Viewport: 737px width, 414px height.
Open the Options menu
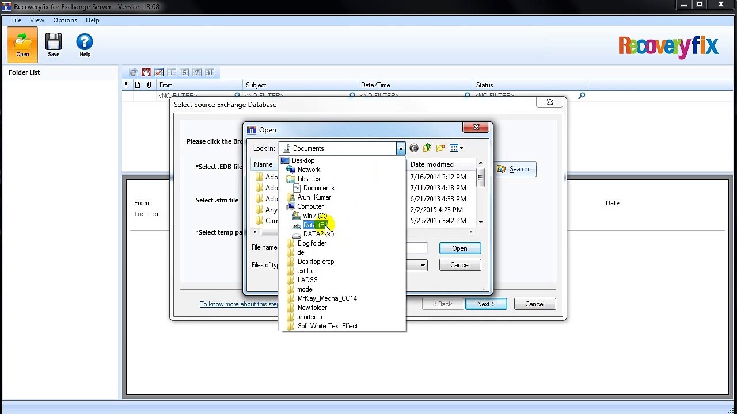point(65,20)
